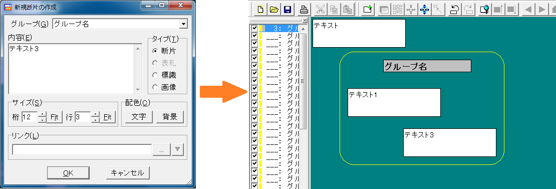Choose background color with 背景 button
The height and width of the screenshot is (189, 556).
click(x=170, y=117)
